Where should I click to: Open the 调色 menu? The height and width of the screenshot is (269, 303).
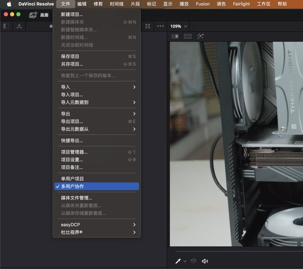[221, 4]
